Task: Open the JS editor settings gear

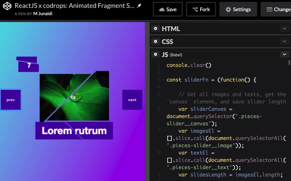Action: coord(155,54)
